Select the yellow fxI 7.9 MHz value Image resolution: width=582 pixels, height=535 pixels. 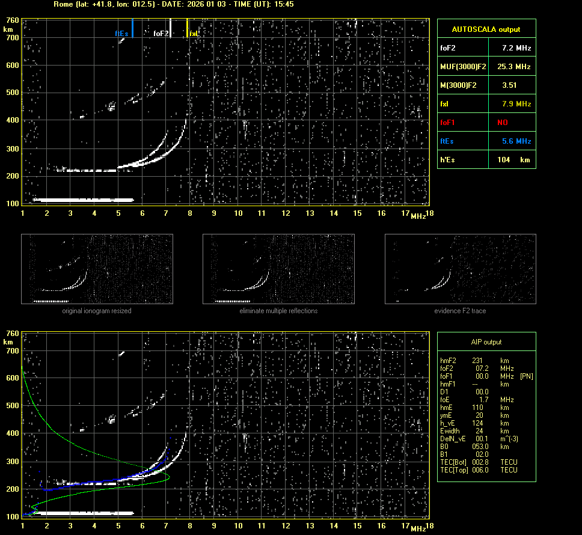(x=516, y=104)
